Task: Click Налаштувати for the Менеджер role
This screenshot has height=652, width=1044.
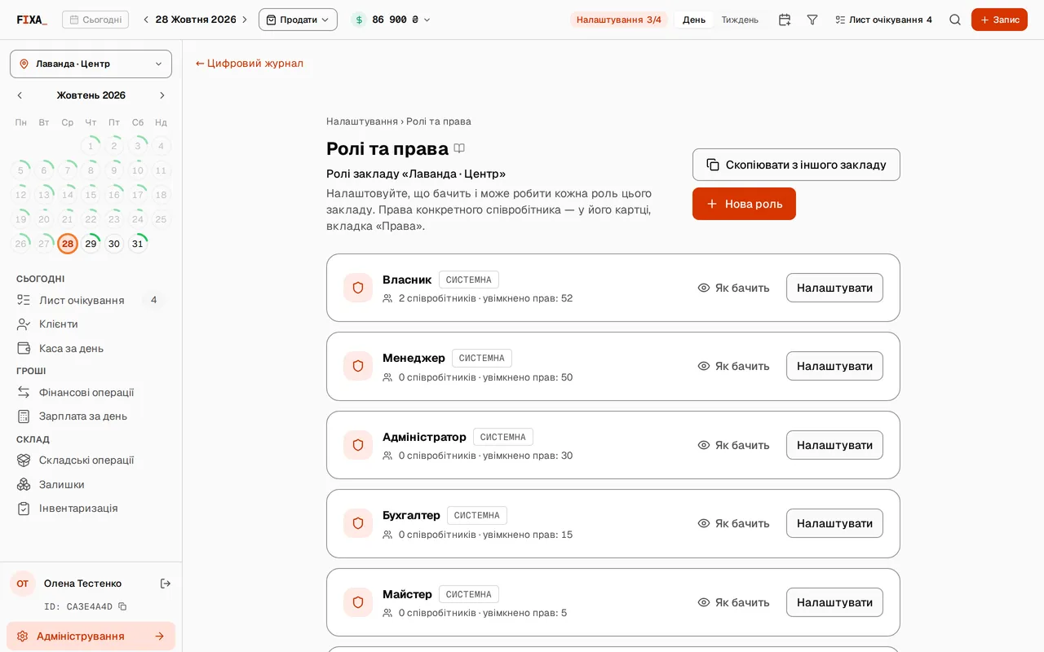Action: (834, 366)
